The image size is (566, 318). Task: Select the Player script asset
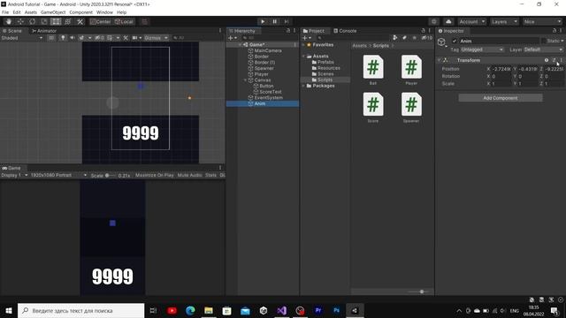411,70
